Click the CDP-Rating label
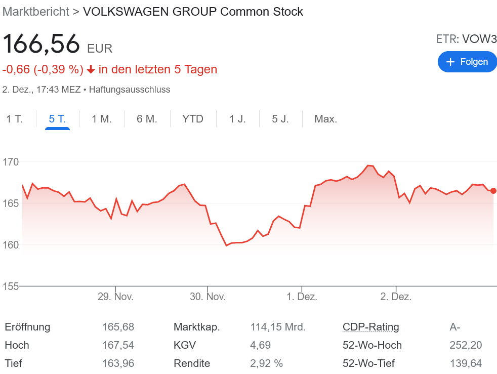The width and height of the screenshot is (497, 374). (x=371, y=327)
